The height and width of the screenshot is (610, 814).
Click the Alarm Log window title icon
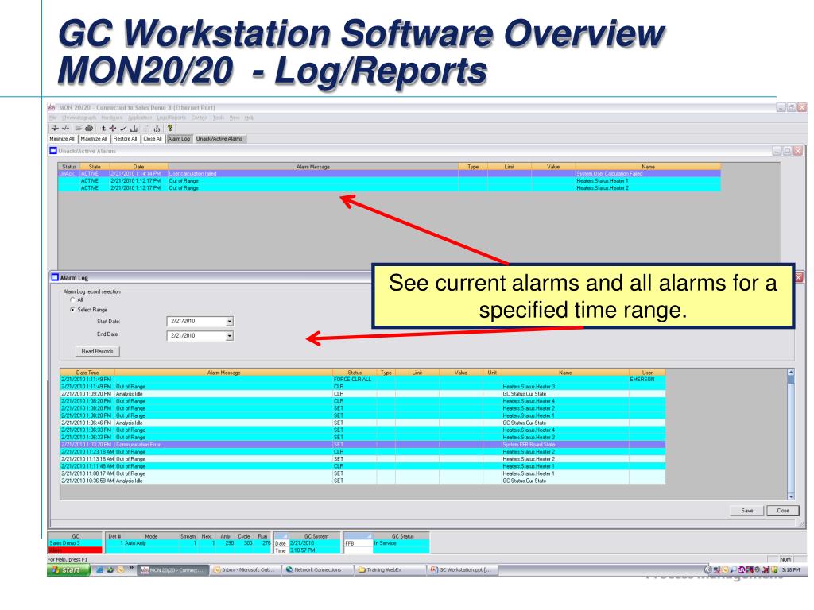click(x=55, y=277)
